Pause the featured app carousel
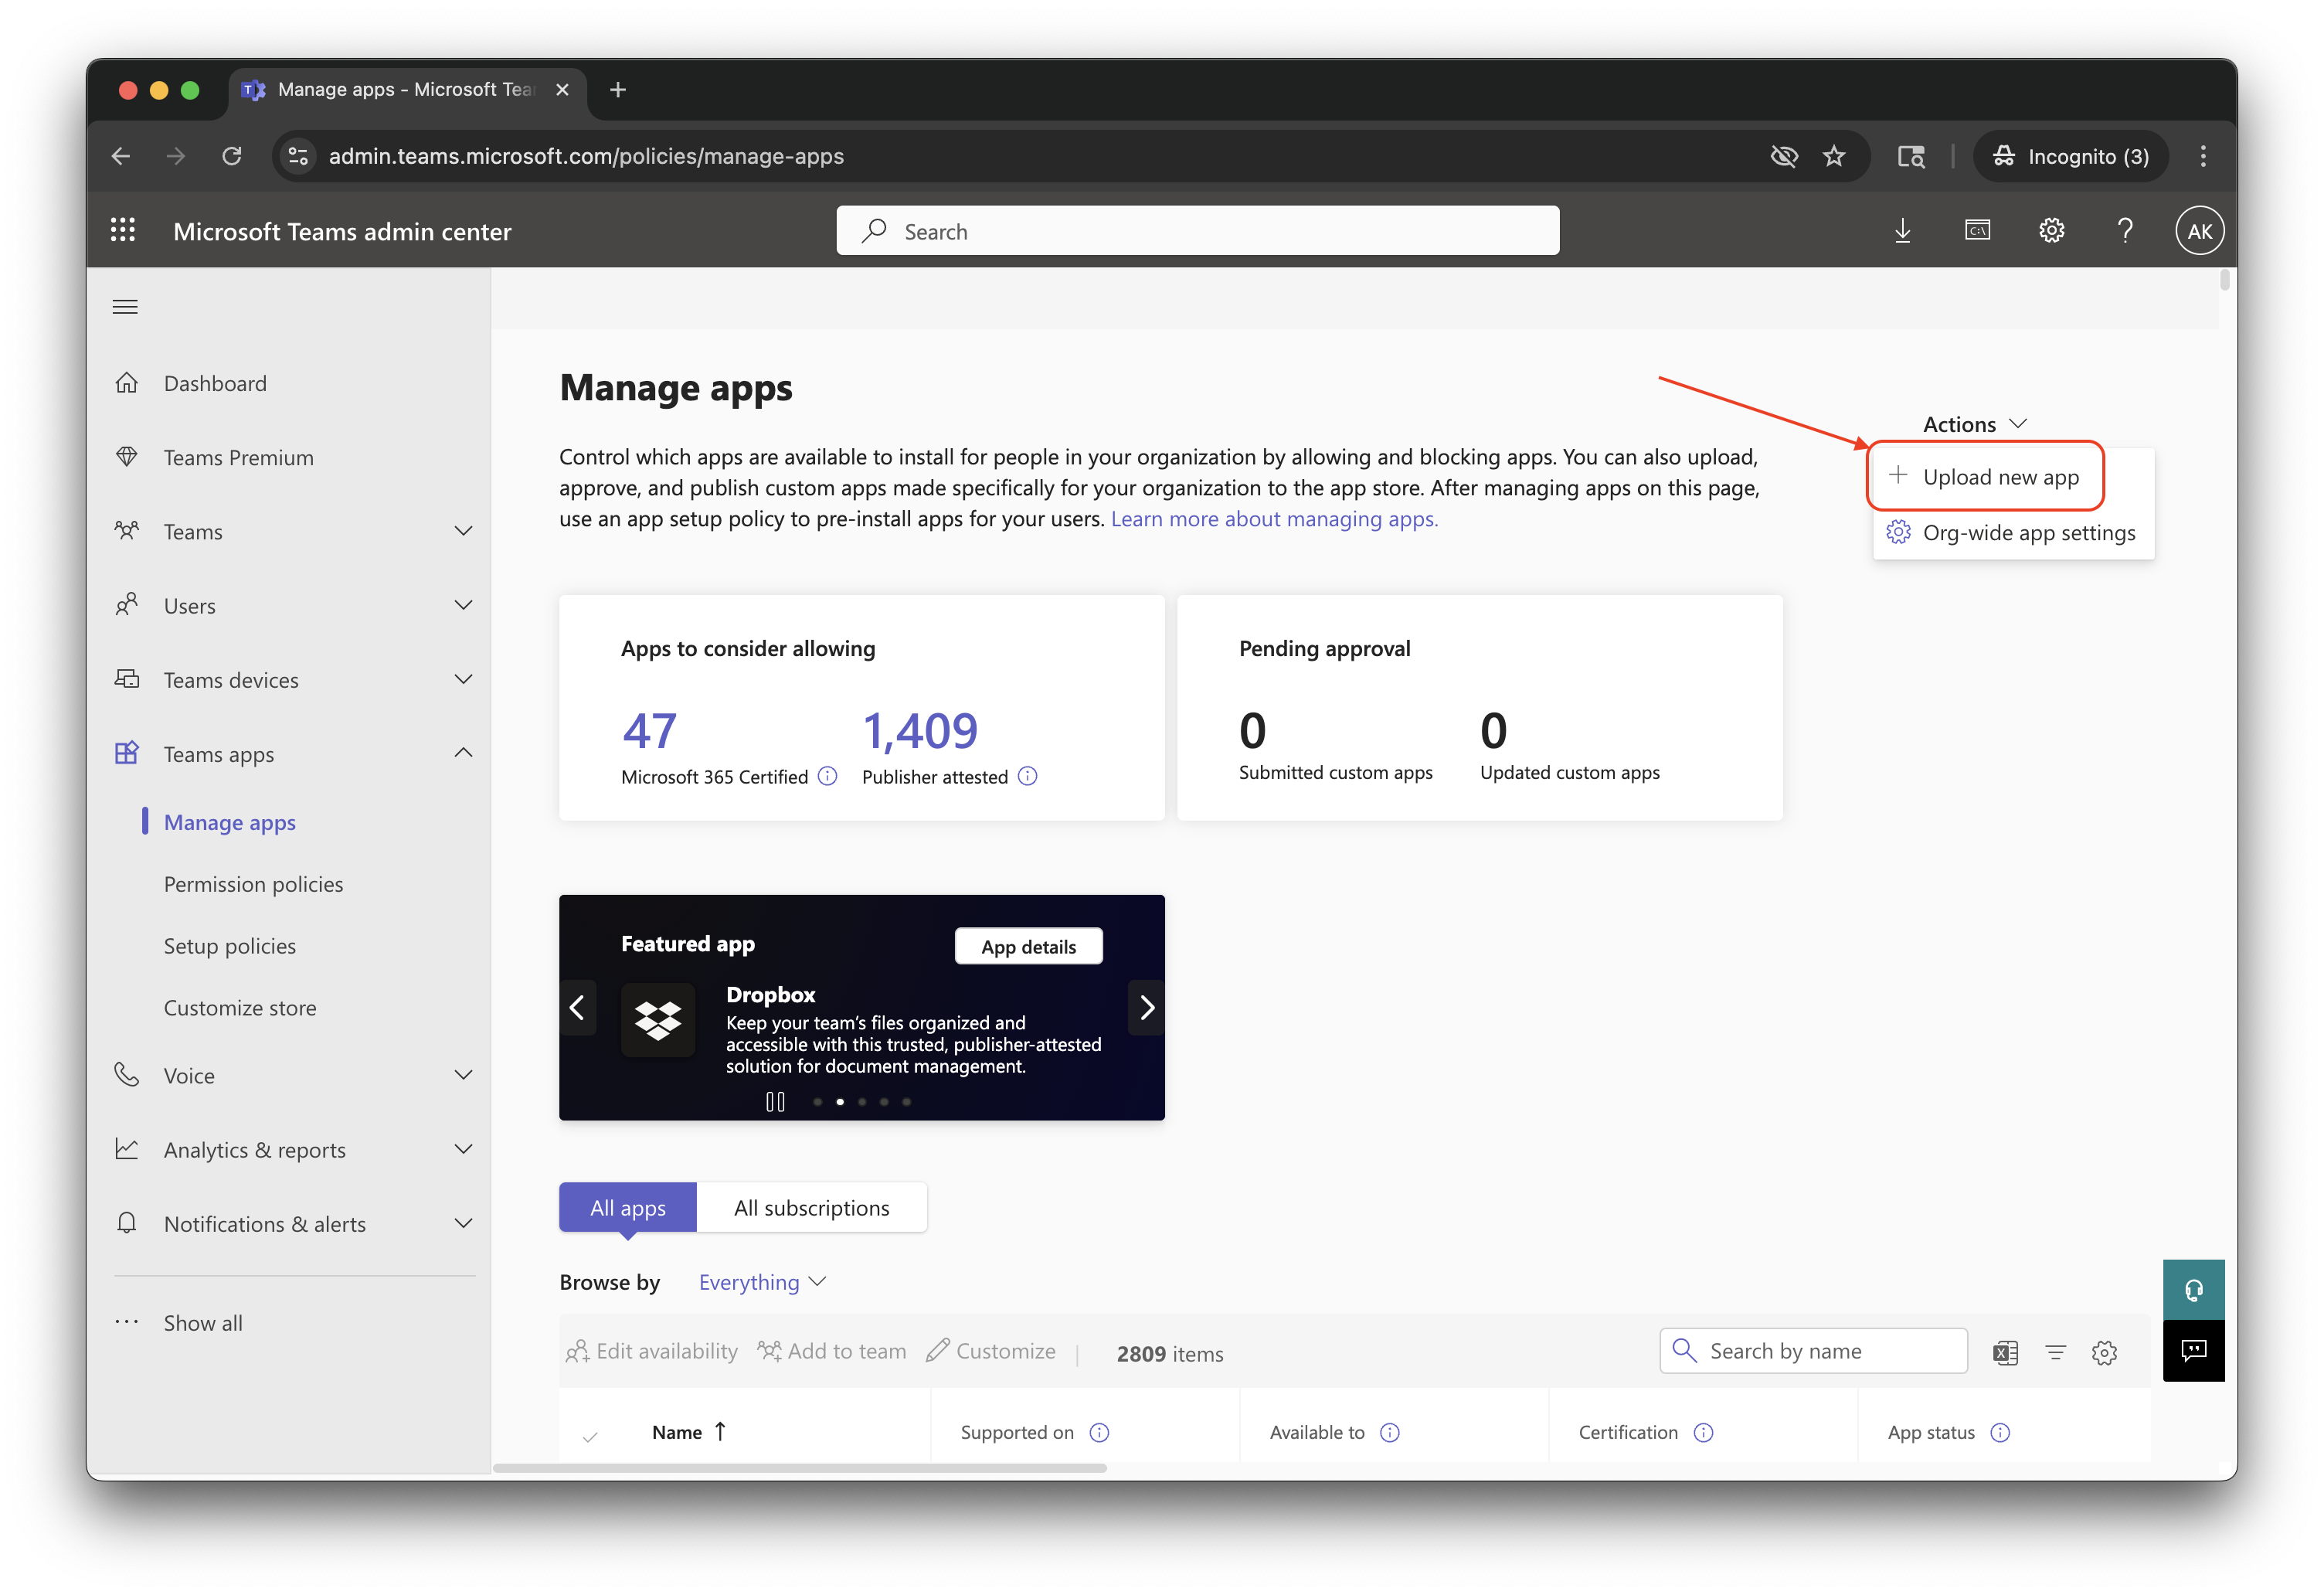Image resolution: width=2324 pixels, height=1595 pixels. point(775,1101)
